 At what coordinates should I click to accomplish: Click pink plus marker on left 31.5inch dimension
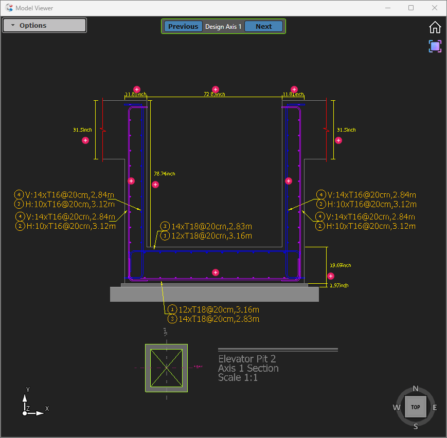click(x=85, y=140)
